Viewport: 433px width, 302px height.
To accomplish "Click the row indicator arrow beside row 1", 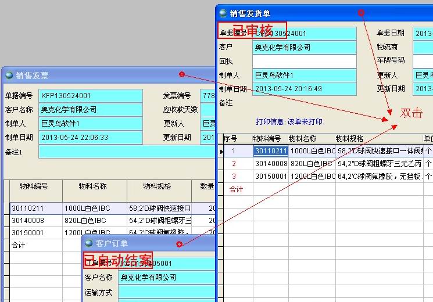I will (x=221, y=151).
